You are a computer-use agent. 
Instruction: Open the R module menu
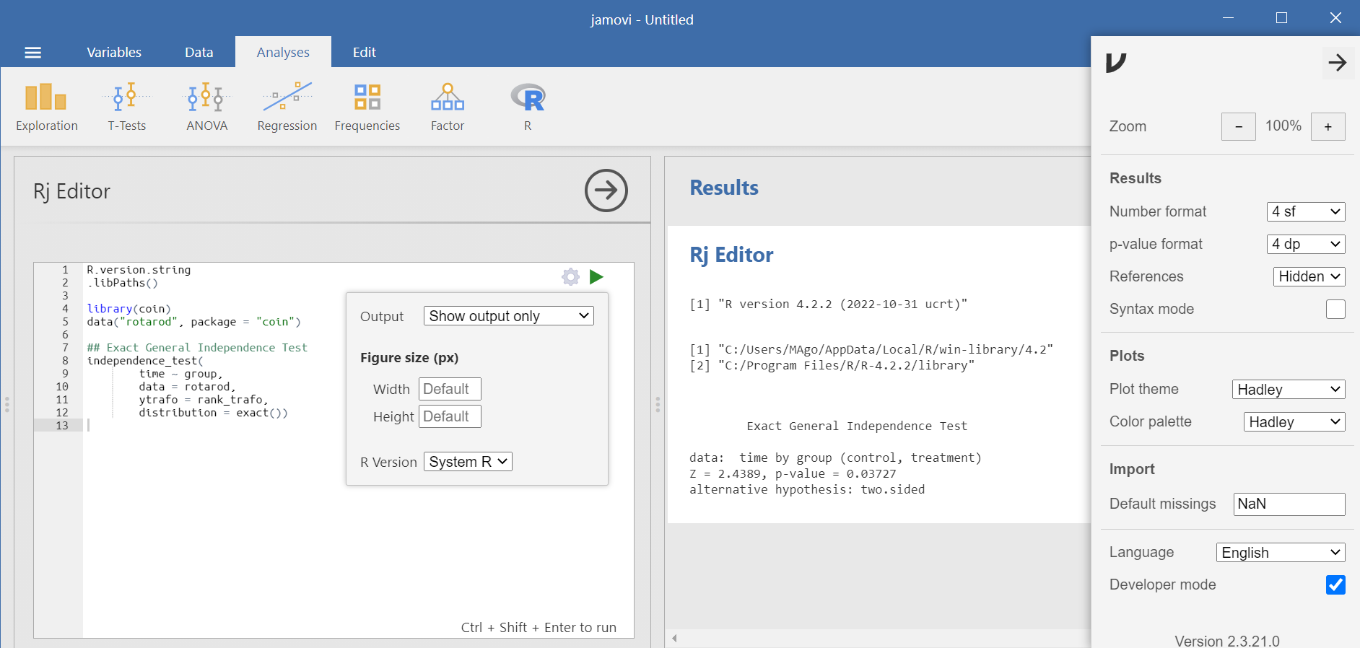528,108
